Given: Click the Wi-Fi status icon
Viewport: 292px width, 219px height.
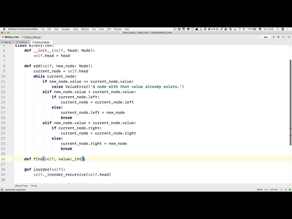Looking at the screenshot, I should pyautogui.click(x=240, y=29).
